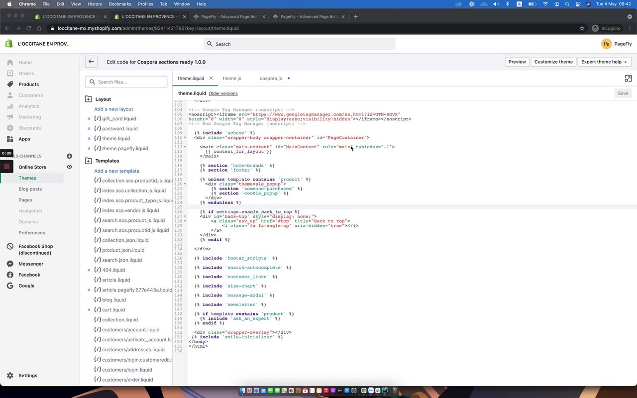
Task: Open customers/login.liquid template
Action: coord(127,370)
